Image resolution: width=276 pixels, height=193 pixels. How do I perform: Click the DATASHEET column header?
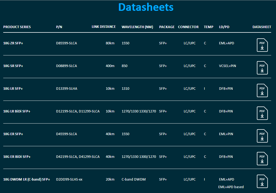pyautogui.click(x=262, y=27)
